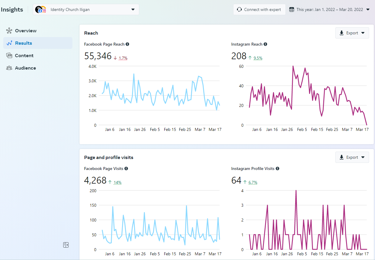
Task: Click the Facebook Page Reach line chart
Action: (x=161, y=95)
